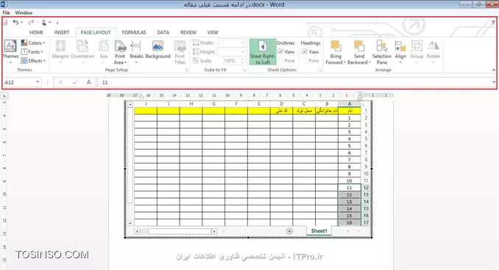Open the File menu
499x270 pixels.
[x=6, y=12]
